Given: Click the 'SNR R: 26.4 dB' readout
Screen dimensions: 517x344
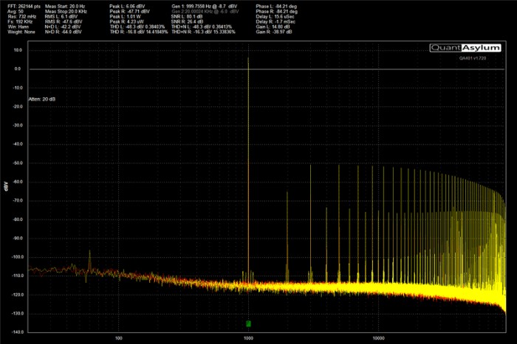Looking at the screenshot, I should pos(188,21).
